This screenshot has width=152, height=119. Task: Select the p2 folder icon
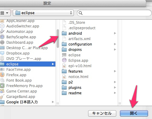64,82
